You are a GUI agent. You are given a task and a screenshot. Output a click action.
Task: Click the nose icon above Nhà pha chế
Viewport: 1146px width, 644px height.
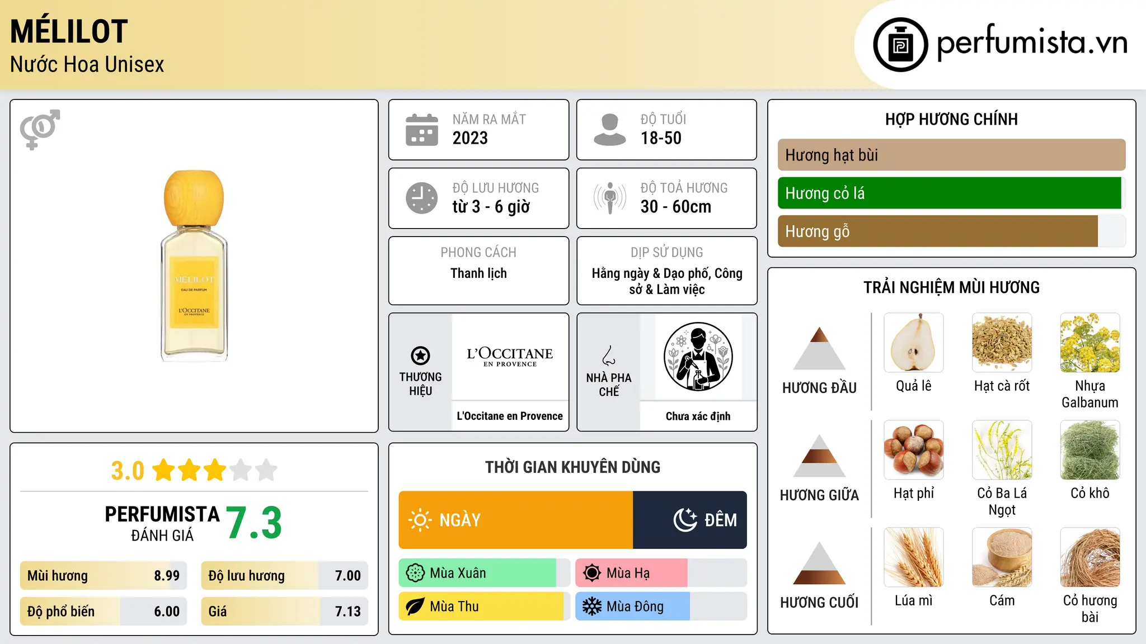[609, 356]
